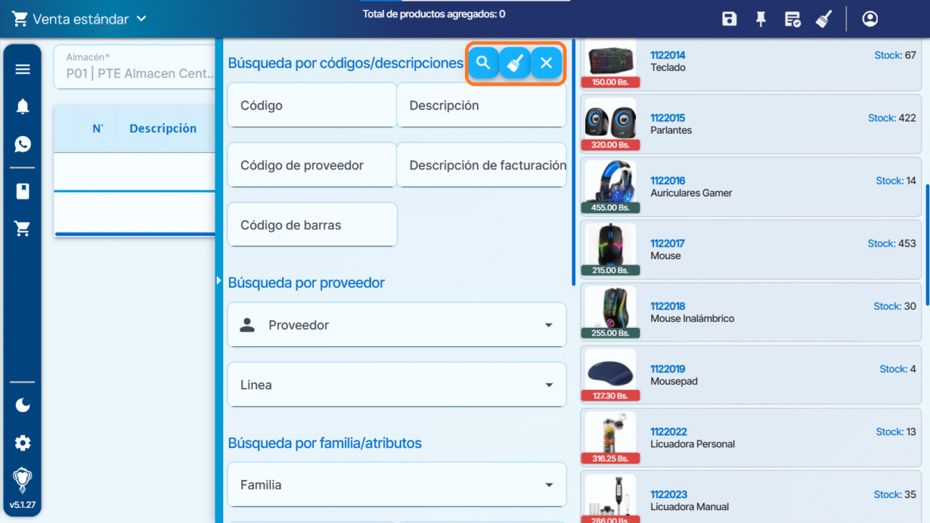Clear search filters with the brush icon
The image size is (930, 523).
[515, 63]
